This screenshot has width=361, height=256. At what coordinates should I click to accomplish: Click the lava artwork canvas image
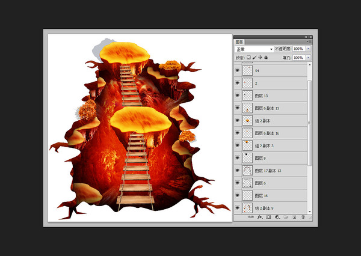(140, 128)
